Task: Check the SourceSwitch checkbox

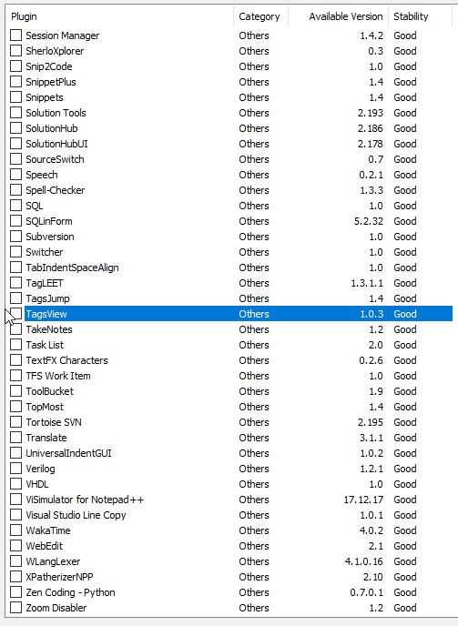Action: tap(16, 159)
